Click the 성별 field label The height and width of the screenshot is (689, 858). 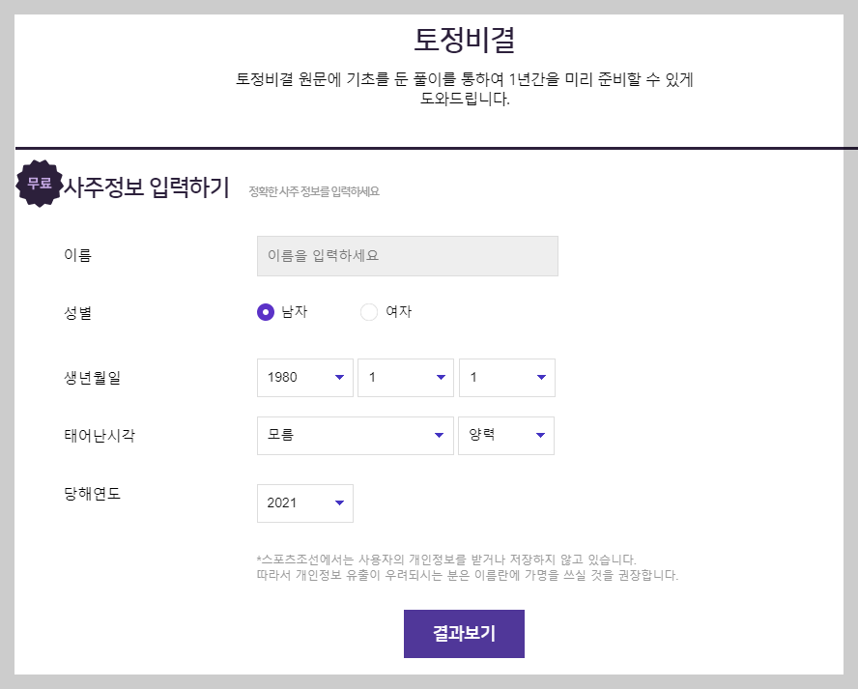tap(77, 313)
